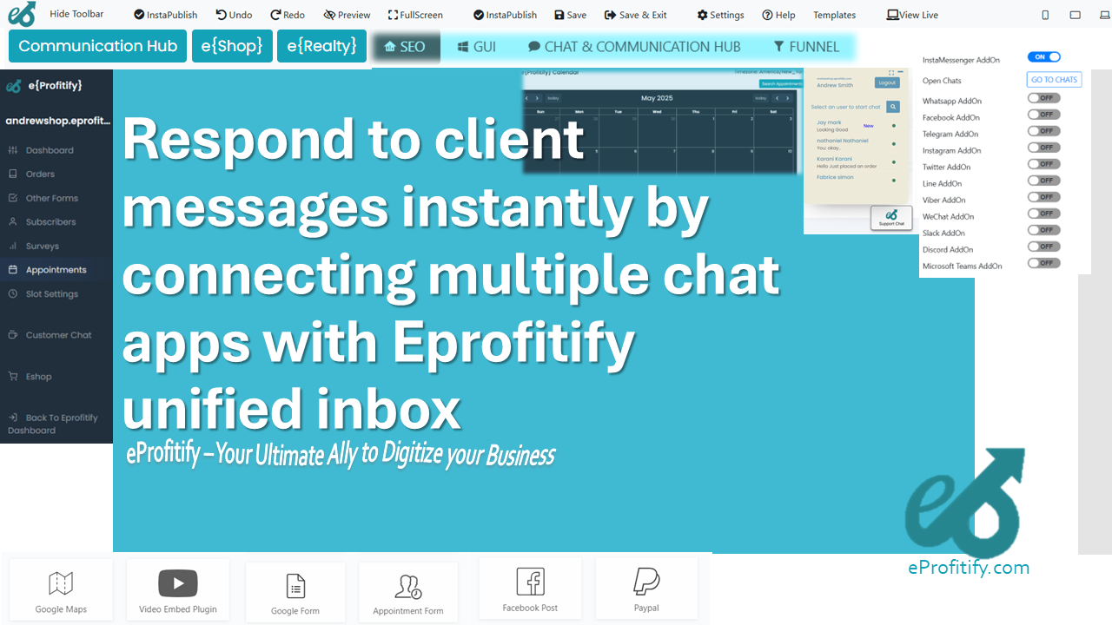
Task: Toggle the Microsoft Teams AddOn switch
Action: click(x=1043, y=263)
